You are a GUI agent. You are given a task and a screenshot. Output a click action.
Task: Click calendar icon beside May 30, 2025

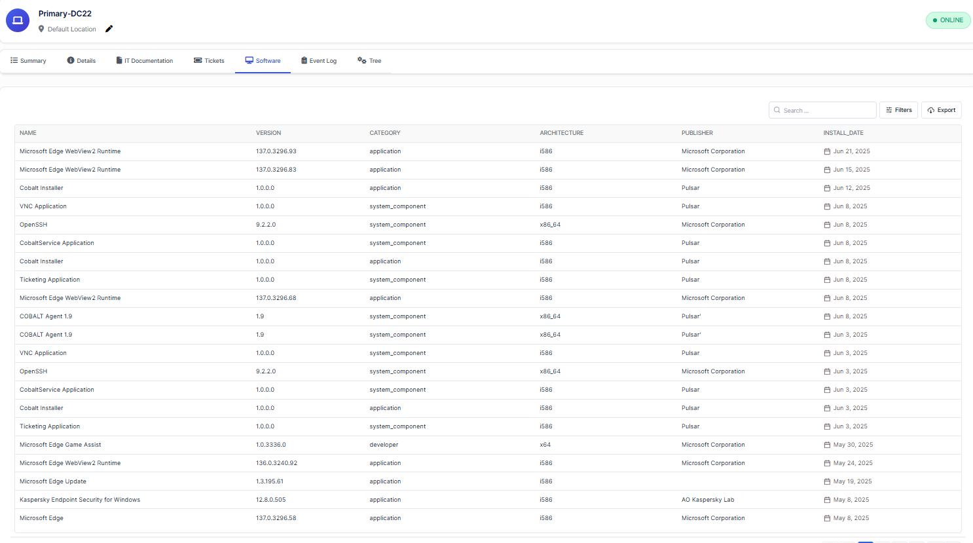[x=827, y=445]
